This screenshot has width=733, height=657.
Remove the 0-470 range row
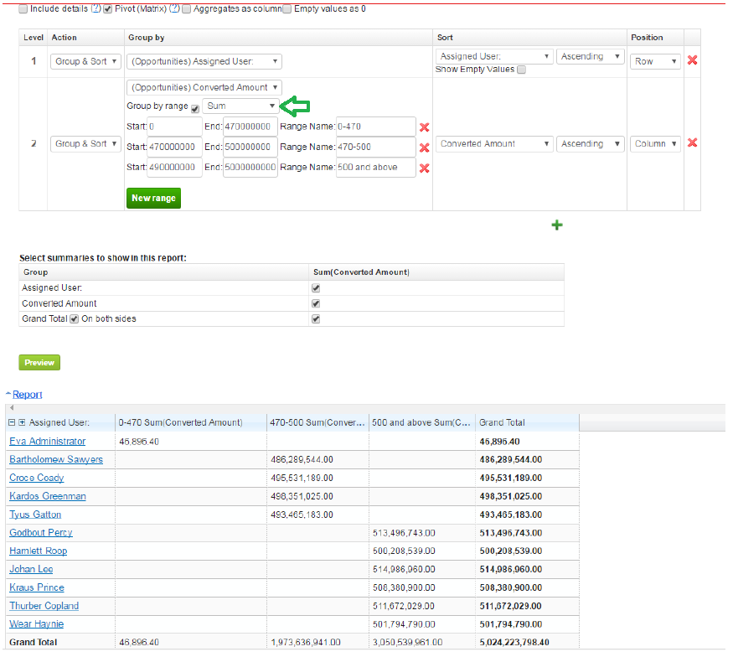point(424,127)
